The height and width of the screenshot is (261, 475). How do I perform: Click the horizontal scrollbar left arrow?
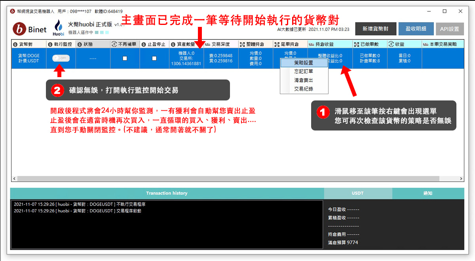pos(14,179)
